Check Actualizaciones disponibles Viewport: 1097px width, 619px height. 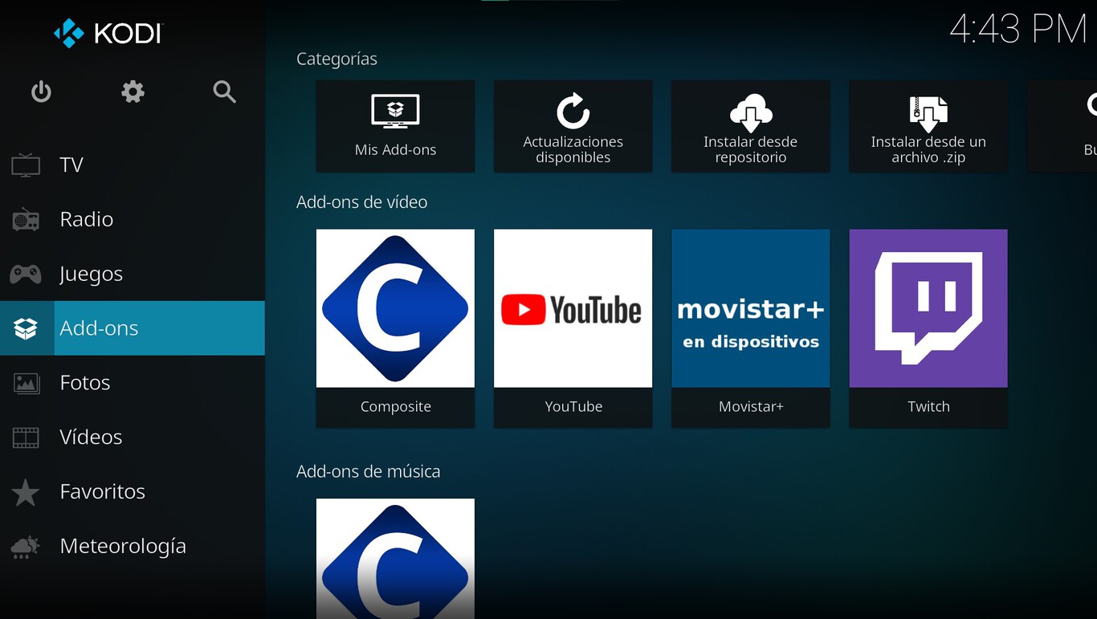[x=573, y=126]
